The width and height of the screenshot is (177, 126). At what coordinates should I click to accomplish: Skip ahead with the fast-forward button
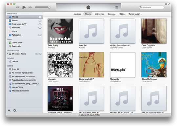[30, 7]
